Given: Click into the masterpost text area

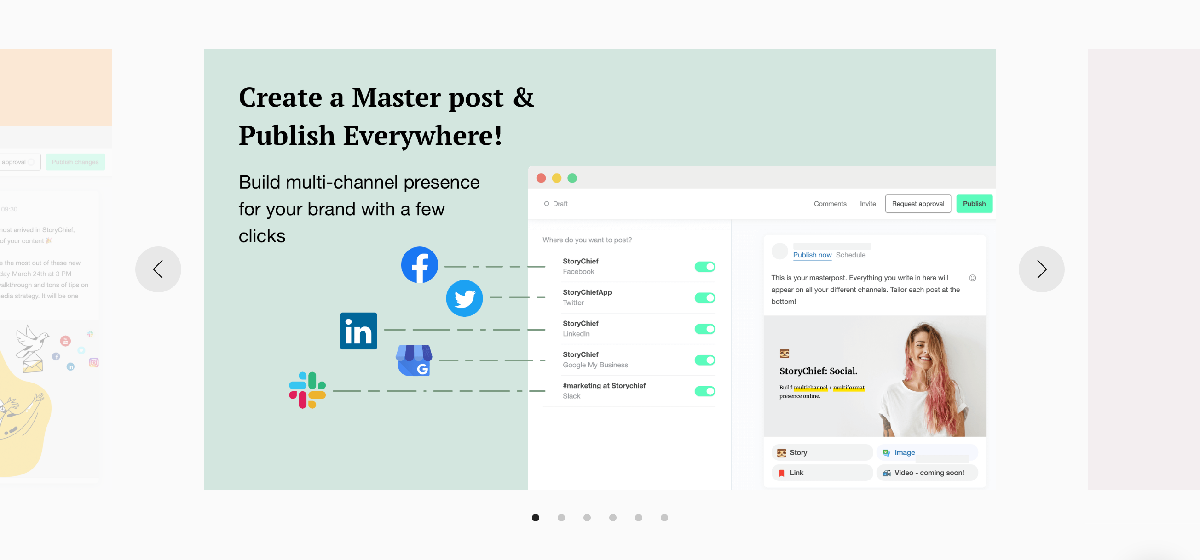Looking at the screenshot, I should (x=865, y=290).
